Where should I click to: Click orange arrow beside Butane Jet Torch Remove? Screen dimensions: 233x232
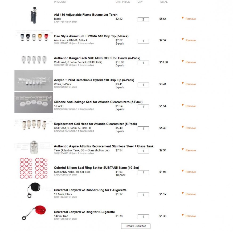coord(183,18)
